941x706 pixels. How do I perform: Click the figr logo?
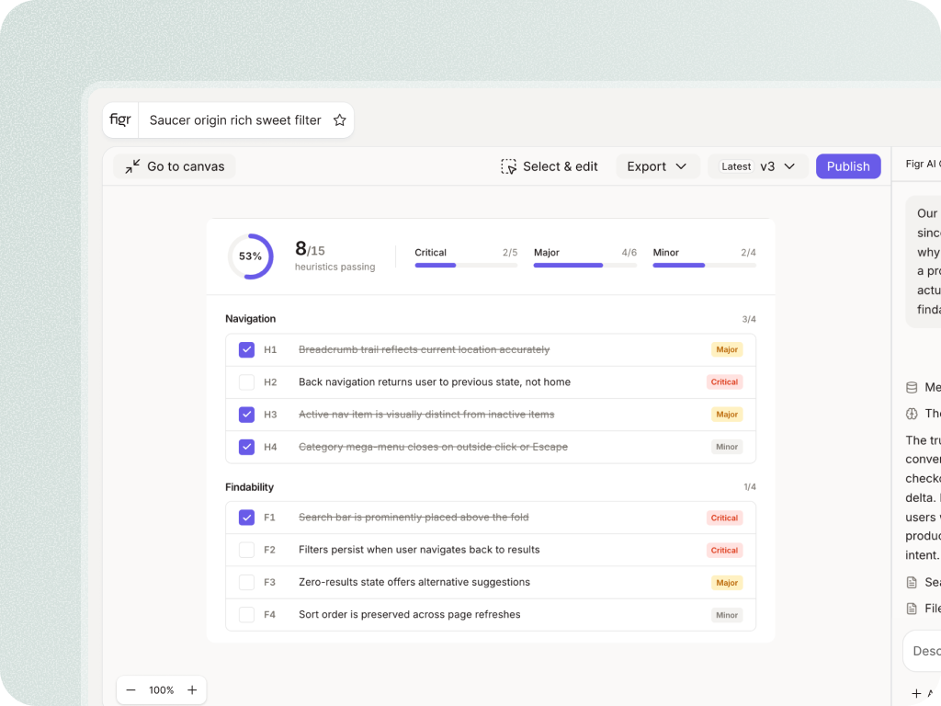coord(120,120)
